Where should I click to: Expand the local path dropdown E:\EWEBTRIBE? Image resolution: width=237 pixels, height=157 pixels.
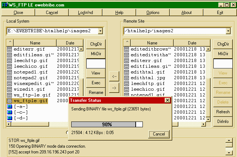pos(100,31)
